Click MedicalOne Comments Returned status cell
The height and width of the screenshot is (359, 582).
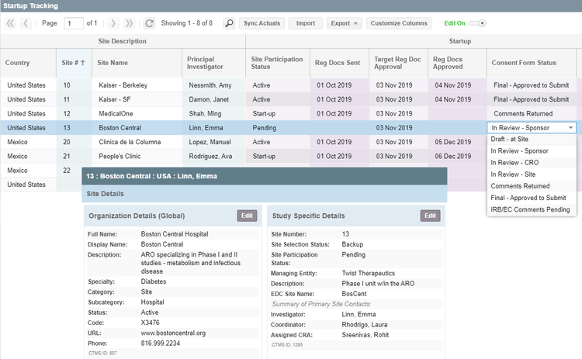[532, 113]
